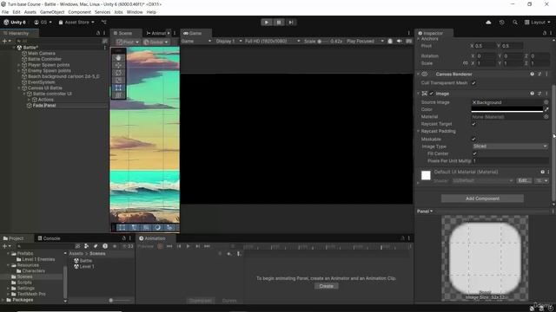This screenshot has width=556, height=312.
Task: Open Image component help icon
Action: 533,94
